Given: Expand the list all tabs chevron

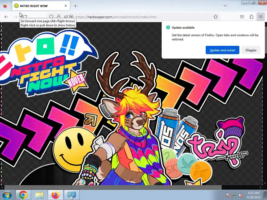Looking at the screenshot, I should point(225,6).
